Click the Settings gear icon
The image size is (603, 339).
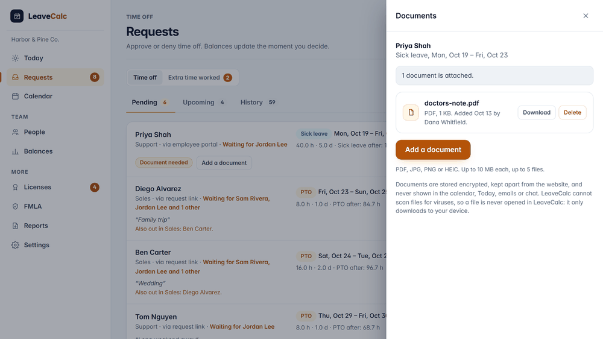pos(15,245)
